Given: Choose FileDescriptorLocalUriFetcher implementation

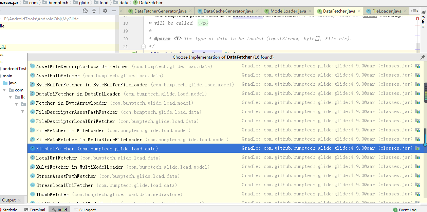Looking at the screenshot, I should [x=225, y=121].
